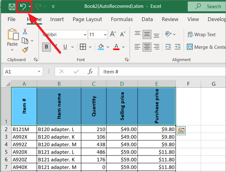Switch to the Review tab
This screenshot has width=226, height=172.
click(x=170, y=19)
